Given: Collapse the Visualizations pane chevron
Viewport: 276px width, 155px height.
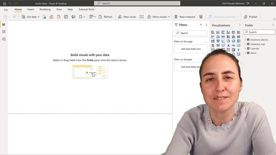Looking at the screenshot, I should [x=240, y=25].
